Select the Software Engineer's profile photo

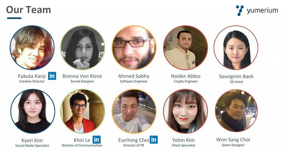click(x=134, y=48)
